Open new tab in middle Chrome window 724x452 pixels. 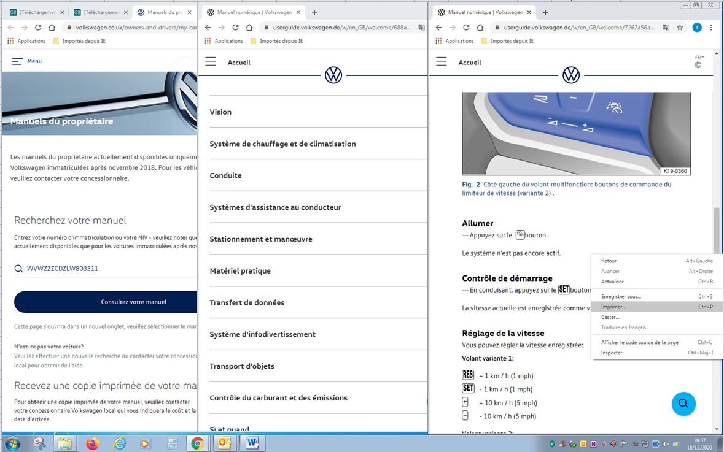314,12
